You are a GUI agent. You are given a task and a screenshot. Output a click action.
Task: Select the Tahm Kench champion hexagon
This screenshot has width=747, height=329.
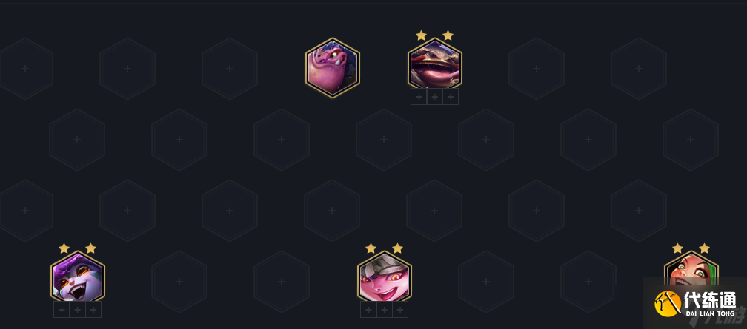click(434, 65)
